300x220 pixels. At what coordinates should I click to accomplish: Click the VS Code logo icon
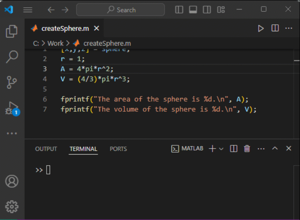click(9, 10)
